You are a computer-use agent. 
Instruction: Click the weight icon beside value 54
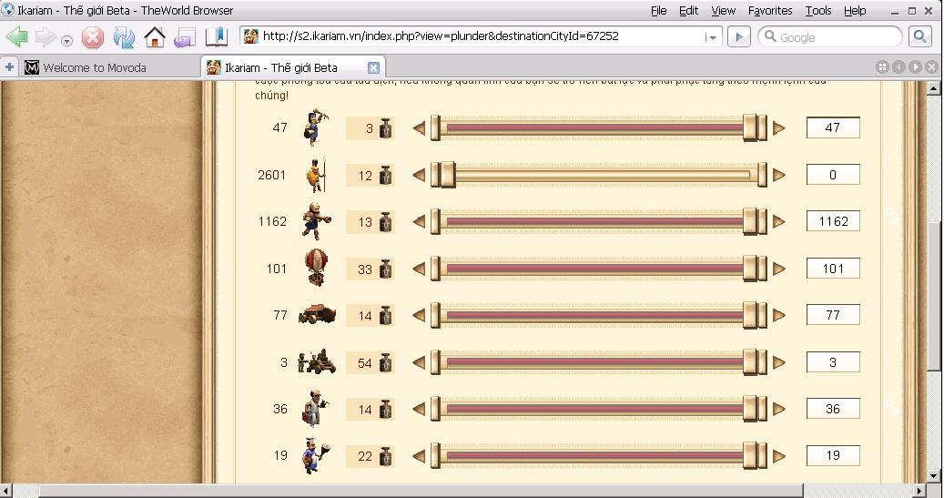385,363
